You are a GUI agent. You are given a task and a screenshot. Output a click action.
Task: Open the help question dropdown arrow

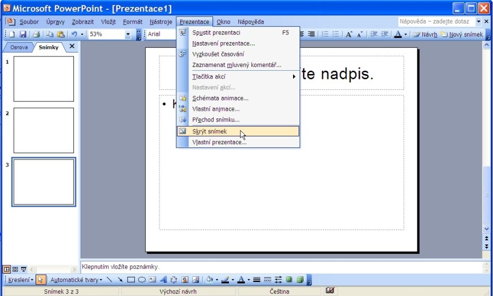click(x=479, y=21)
